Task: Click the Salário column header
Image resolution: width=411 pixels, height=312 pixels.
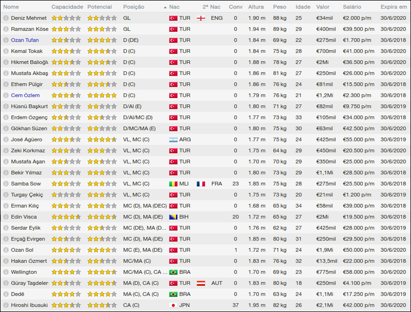Action: [x=352, y=7]
